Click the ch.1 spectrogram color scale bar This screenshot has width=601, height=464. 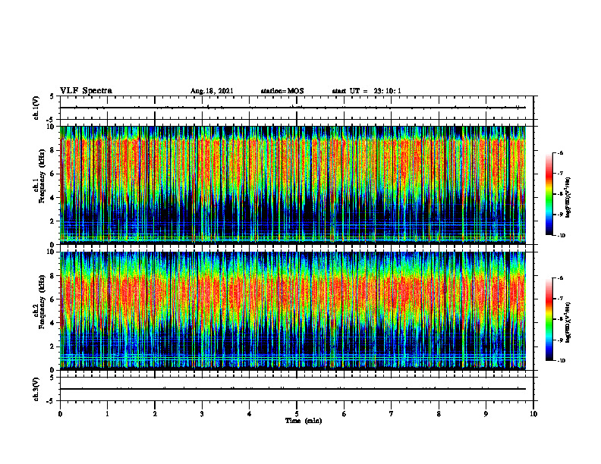coord(549,194)
